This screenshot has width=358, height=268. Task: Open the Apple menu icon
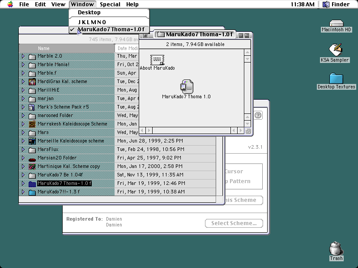(x=10, y=4)
